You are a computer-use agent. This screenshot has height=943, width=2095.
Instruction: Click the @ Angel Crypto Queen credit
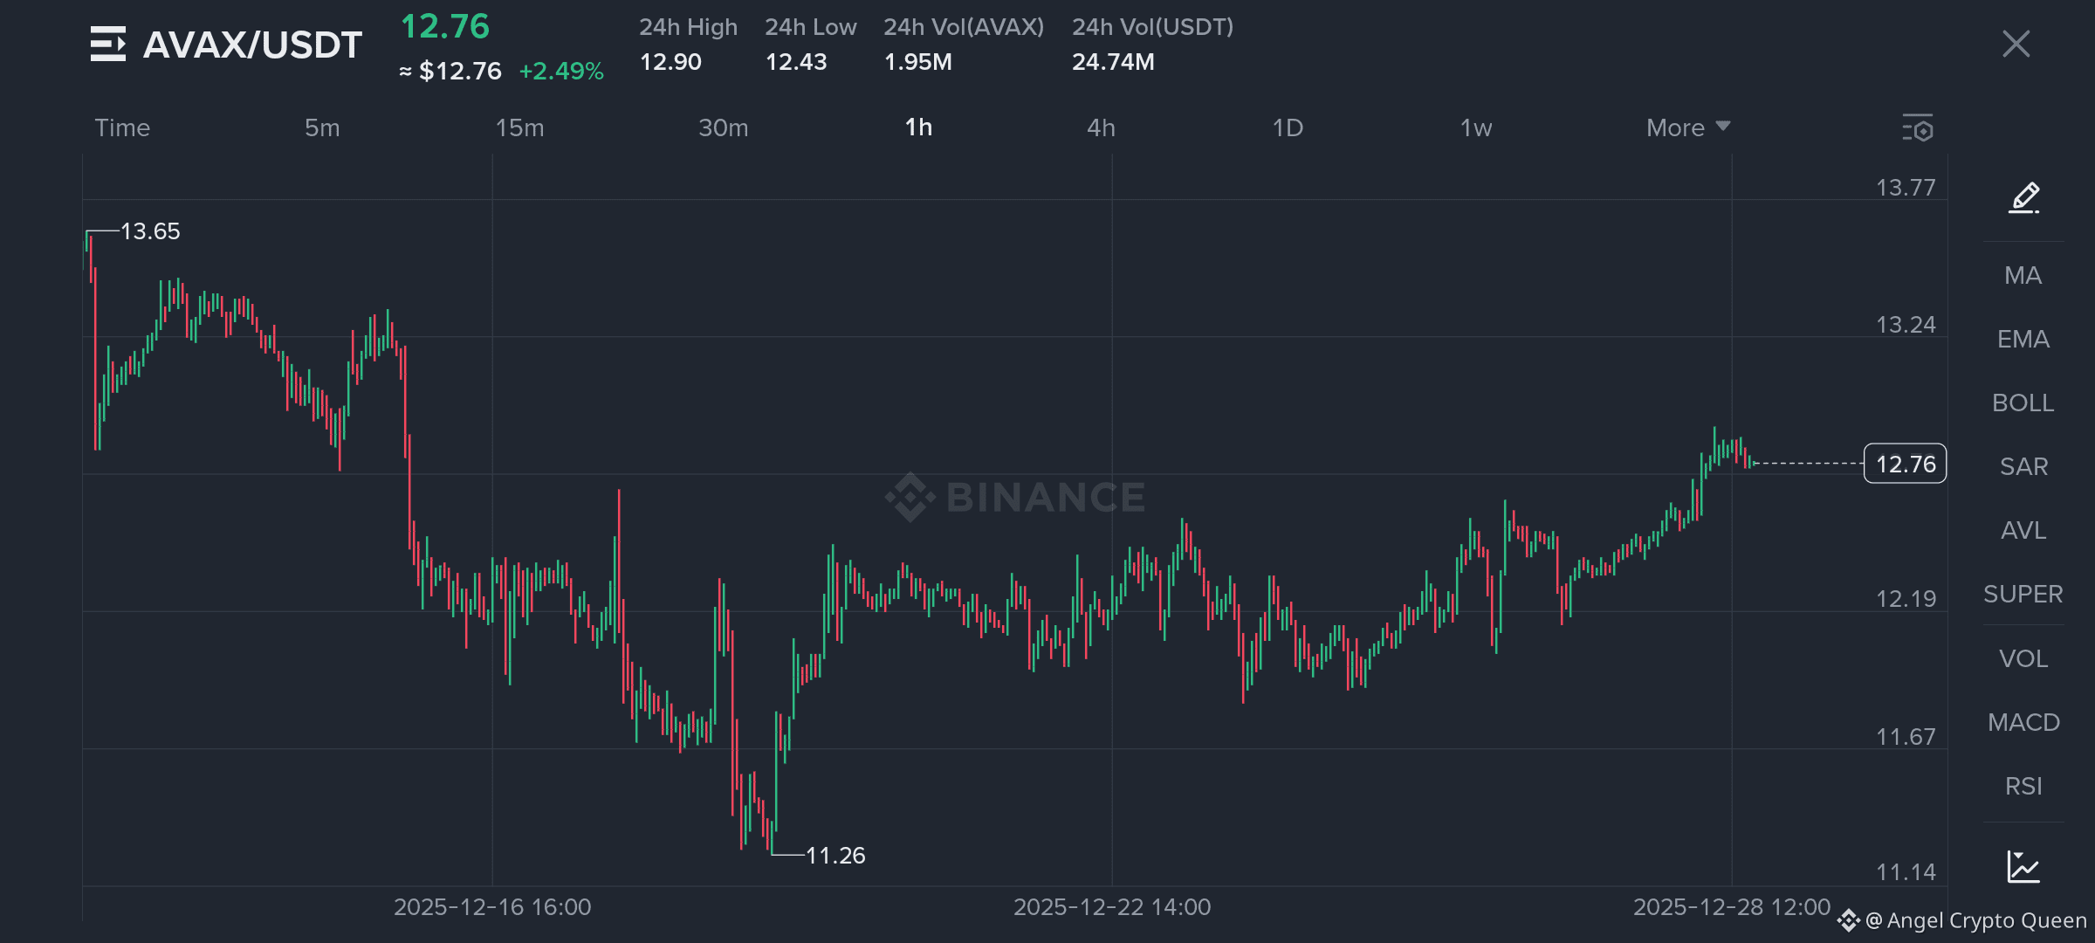pos(1975,921)
